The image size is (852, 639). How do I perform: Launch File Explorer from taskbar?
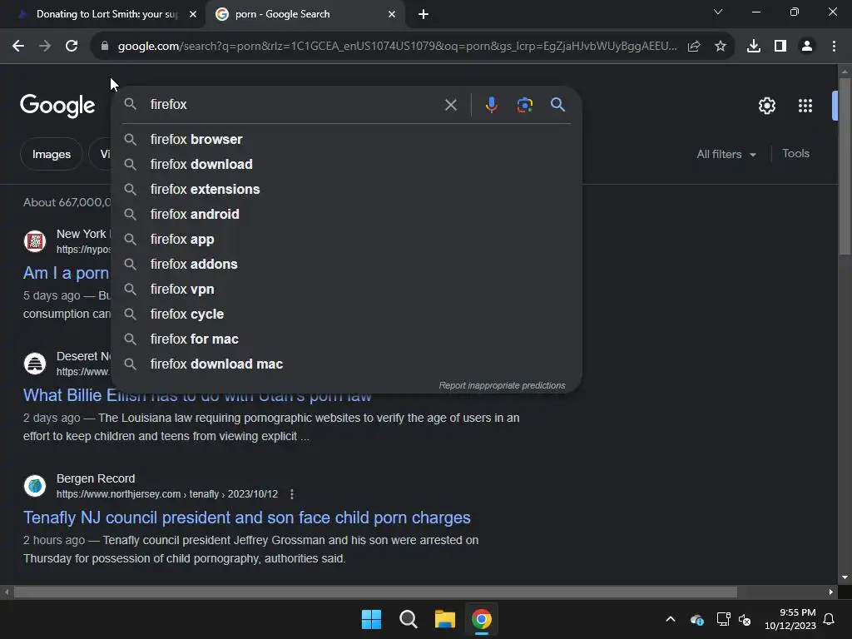click(444, 619)
